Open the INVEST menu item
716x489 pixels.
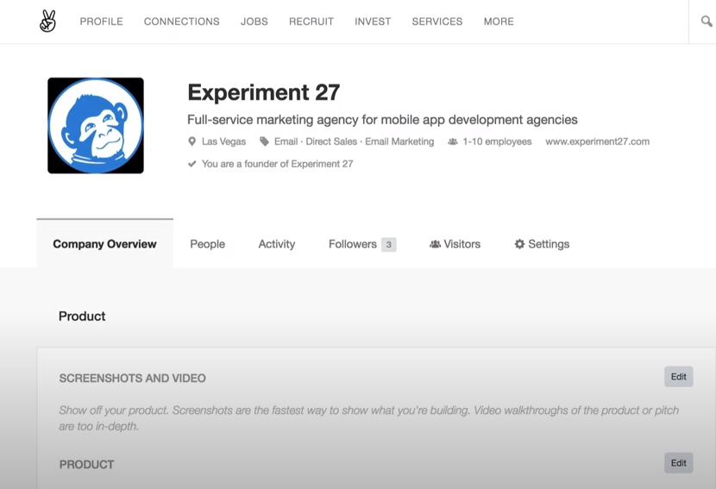(x=373, y=22)
